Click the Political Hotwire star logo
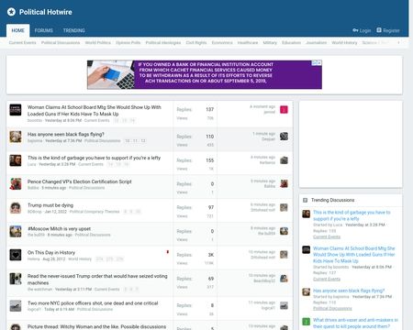The width and height of the screenshot is (413, 330). 11,12
